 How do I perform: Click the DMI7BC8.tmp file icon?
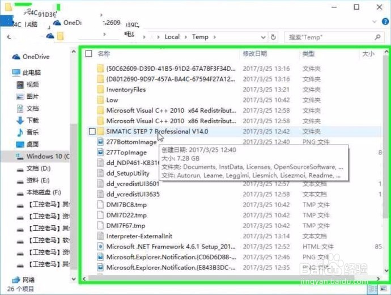pyautogui.click(x=100, y=205)
